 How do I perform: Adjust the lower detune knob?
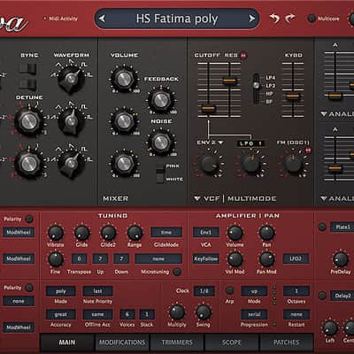(x=28, y=163)
